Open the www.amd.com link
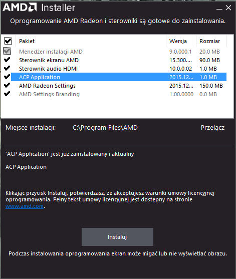 click(x=25, y=206)
